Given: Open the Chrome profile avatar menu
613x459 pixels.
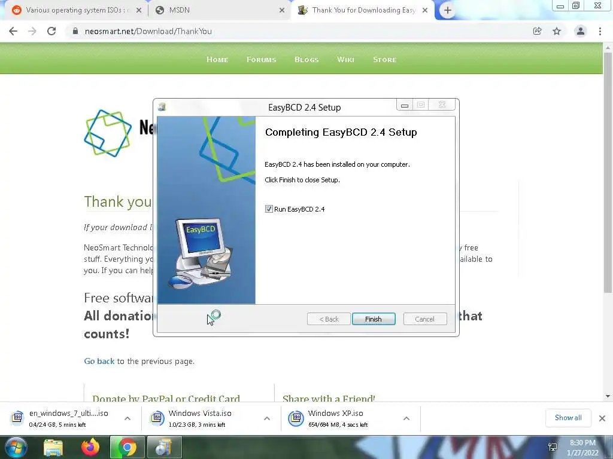Looking at the screenshot, I should pos(581,31).
